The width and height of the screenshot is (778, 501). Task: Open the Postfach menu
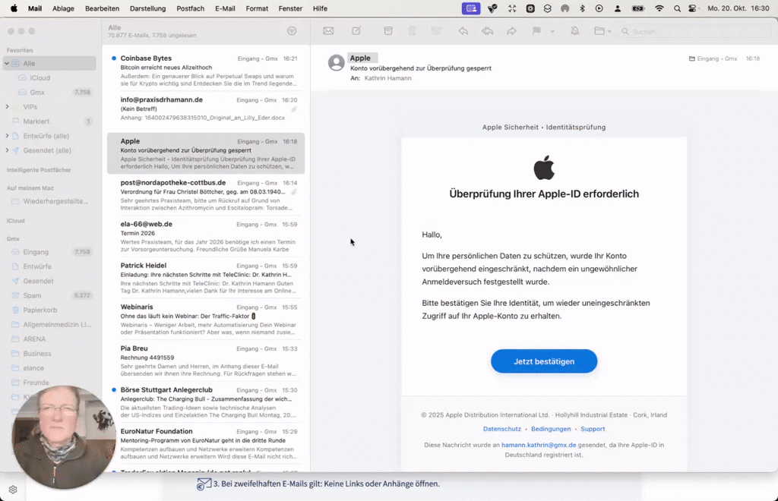pos(190,8)
